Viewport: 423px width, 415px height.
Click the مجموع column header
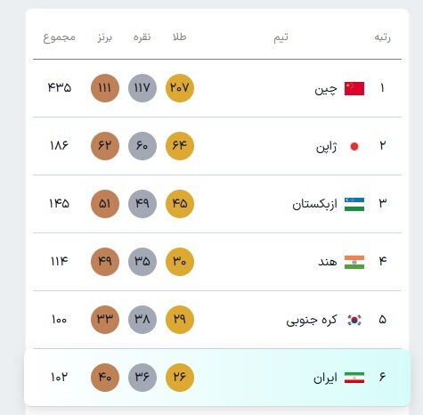coord(60,37)
